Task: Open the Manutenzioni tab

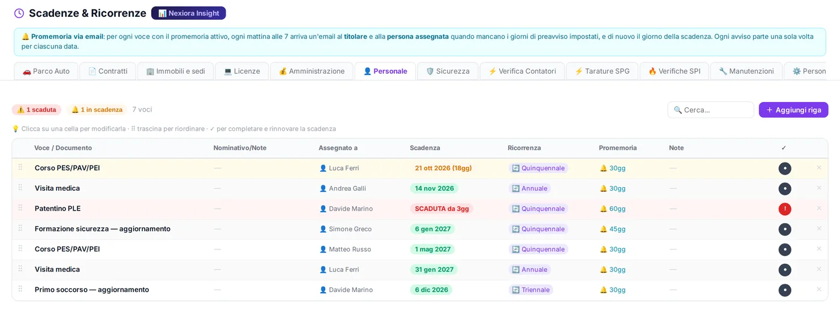Action: coord(746,71)
